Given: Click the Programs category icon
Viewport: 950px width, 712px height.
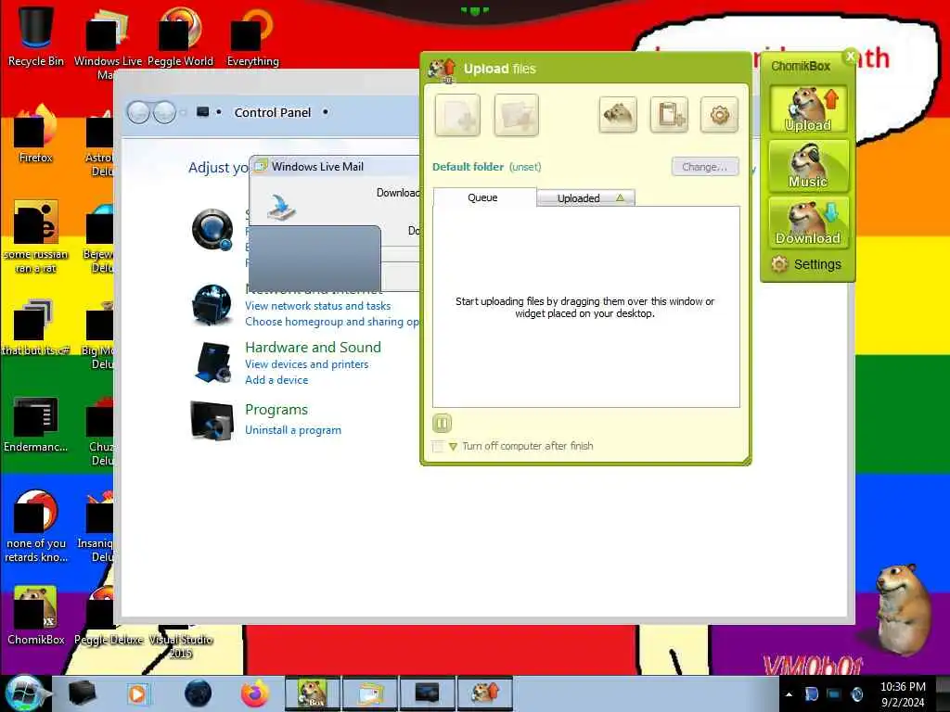Looking at the screenshot, I should click(212, 420).
